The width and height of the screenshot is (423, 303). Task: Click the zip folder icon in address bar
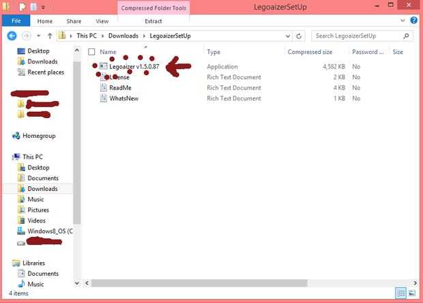(62, 35)
